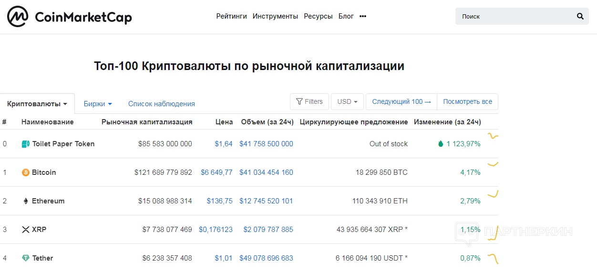Open the Ресурсы menu
597x272 pixels.
[318, 16]
